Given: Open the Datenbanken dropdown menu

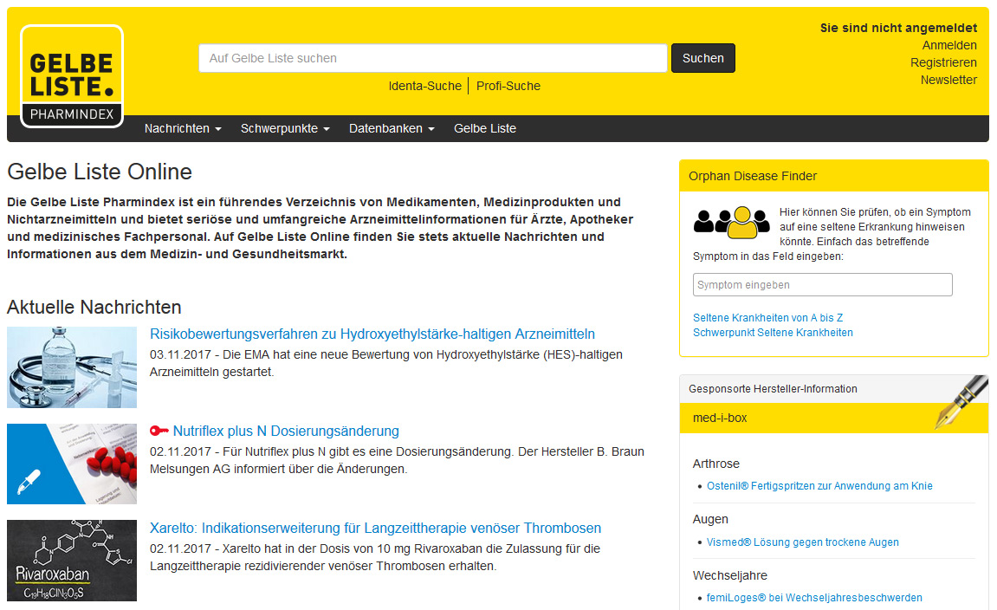Looking at the screenshot, I should coord(392,128).
